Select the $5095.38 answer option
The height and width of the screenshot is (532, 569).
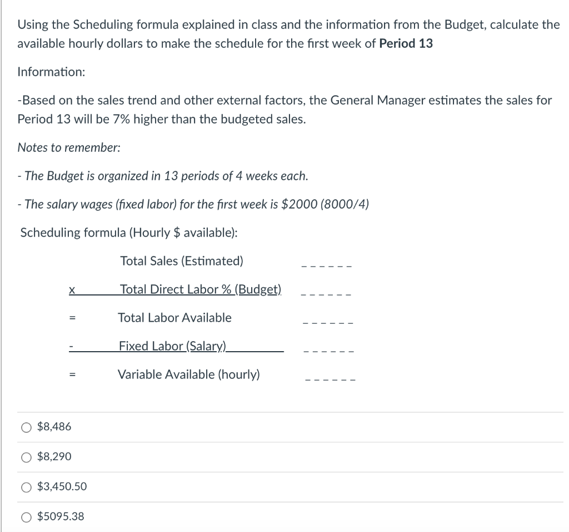(26, 516)
